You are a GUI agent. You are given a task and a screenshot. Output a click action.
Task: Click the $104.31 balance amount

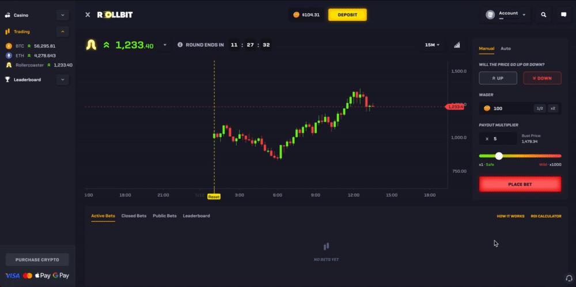(311, 15)
